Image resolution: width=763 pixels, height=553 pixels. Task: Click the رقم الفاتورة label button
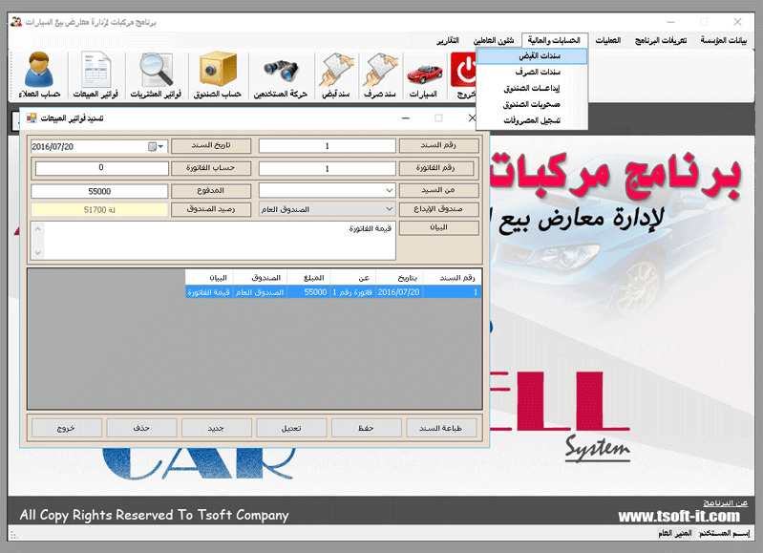pyautogui.click(x=436, y=168)
